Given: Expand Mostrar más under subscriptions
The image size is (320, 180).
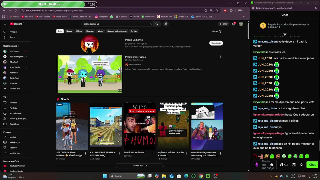Looking at the screenshot, I should 15,89.
